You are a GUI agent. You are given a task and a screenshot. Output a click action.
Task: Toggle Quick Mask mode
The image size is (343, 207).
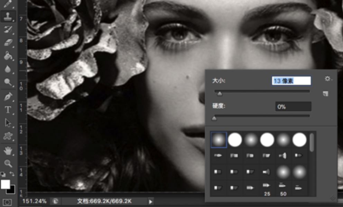point(7,202)
